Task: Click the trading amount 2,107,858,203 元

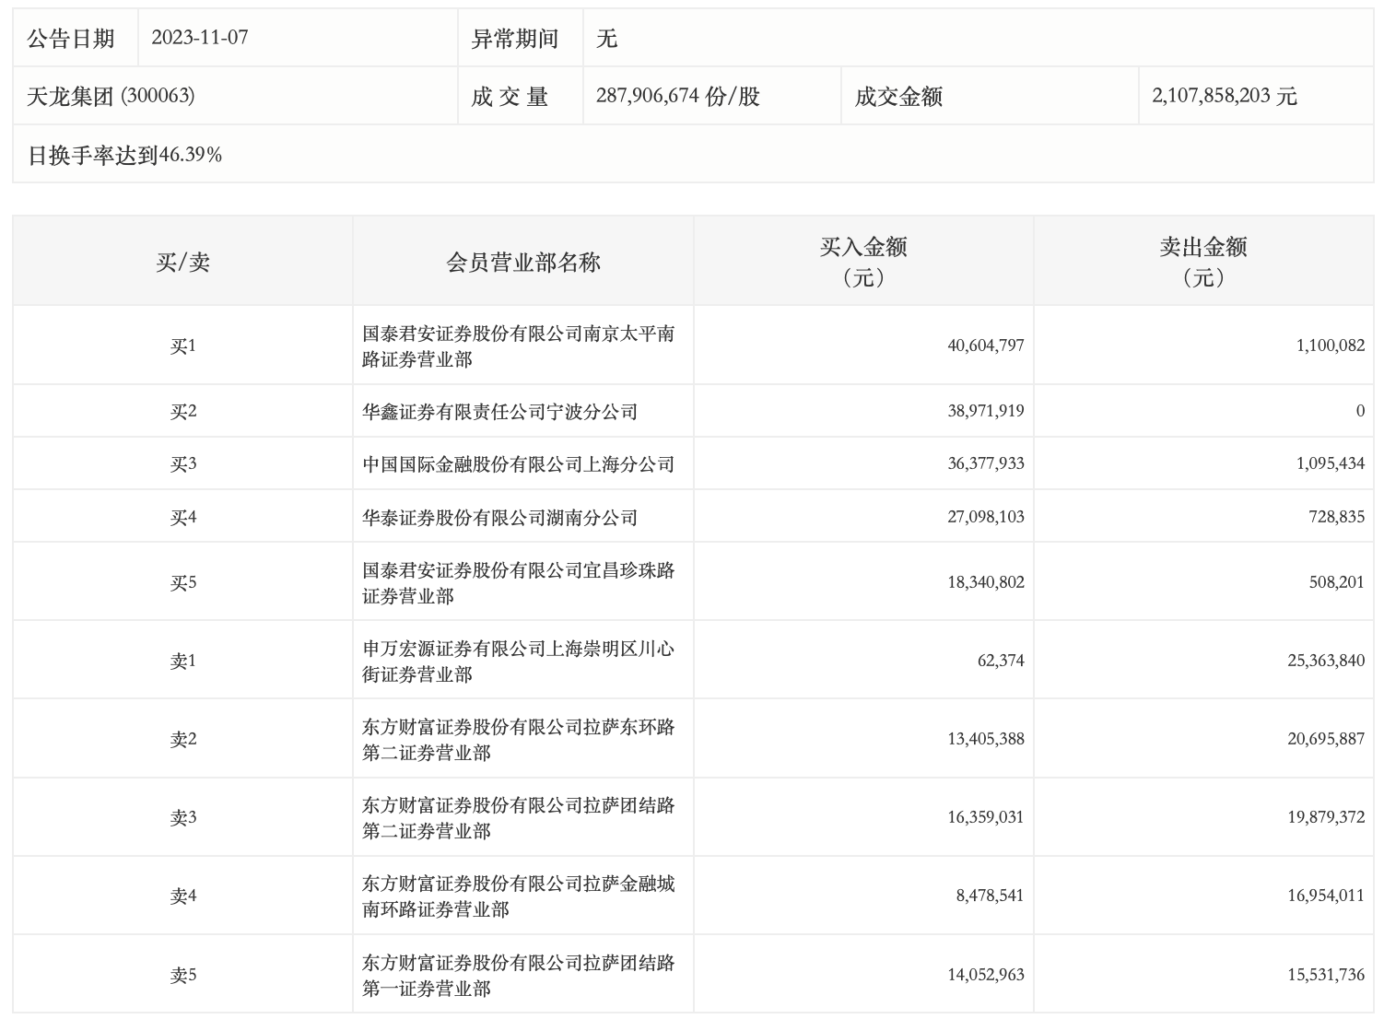Action: 1224,96
